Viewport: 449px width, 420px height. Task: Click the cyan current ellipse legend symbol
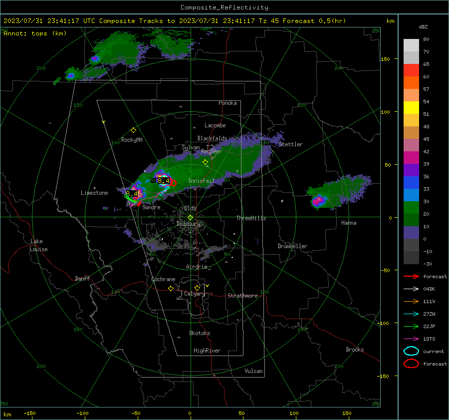point(411,351)
